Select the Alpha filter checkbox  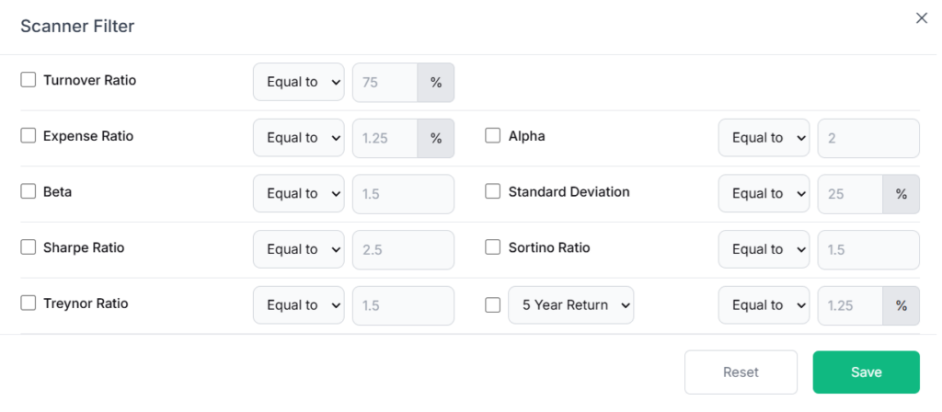[x=493, y=136]
